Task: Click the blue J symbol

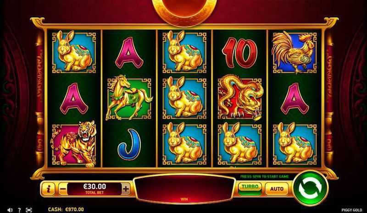Action: coord(129,144)
